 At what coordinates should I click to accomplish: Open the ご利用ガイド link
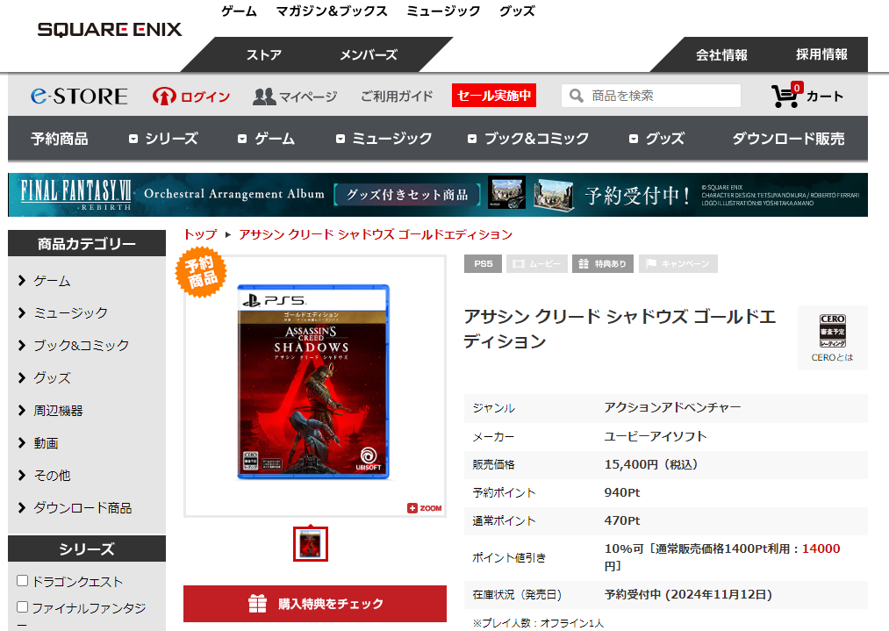tap(397, 97)
